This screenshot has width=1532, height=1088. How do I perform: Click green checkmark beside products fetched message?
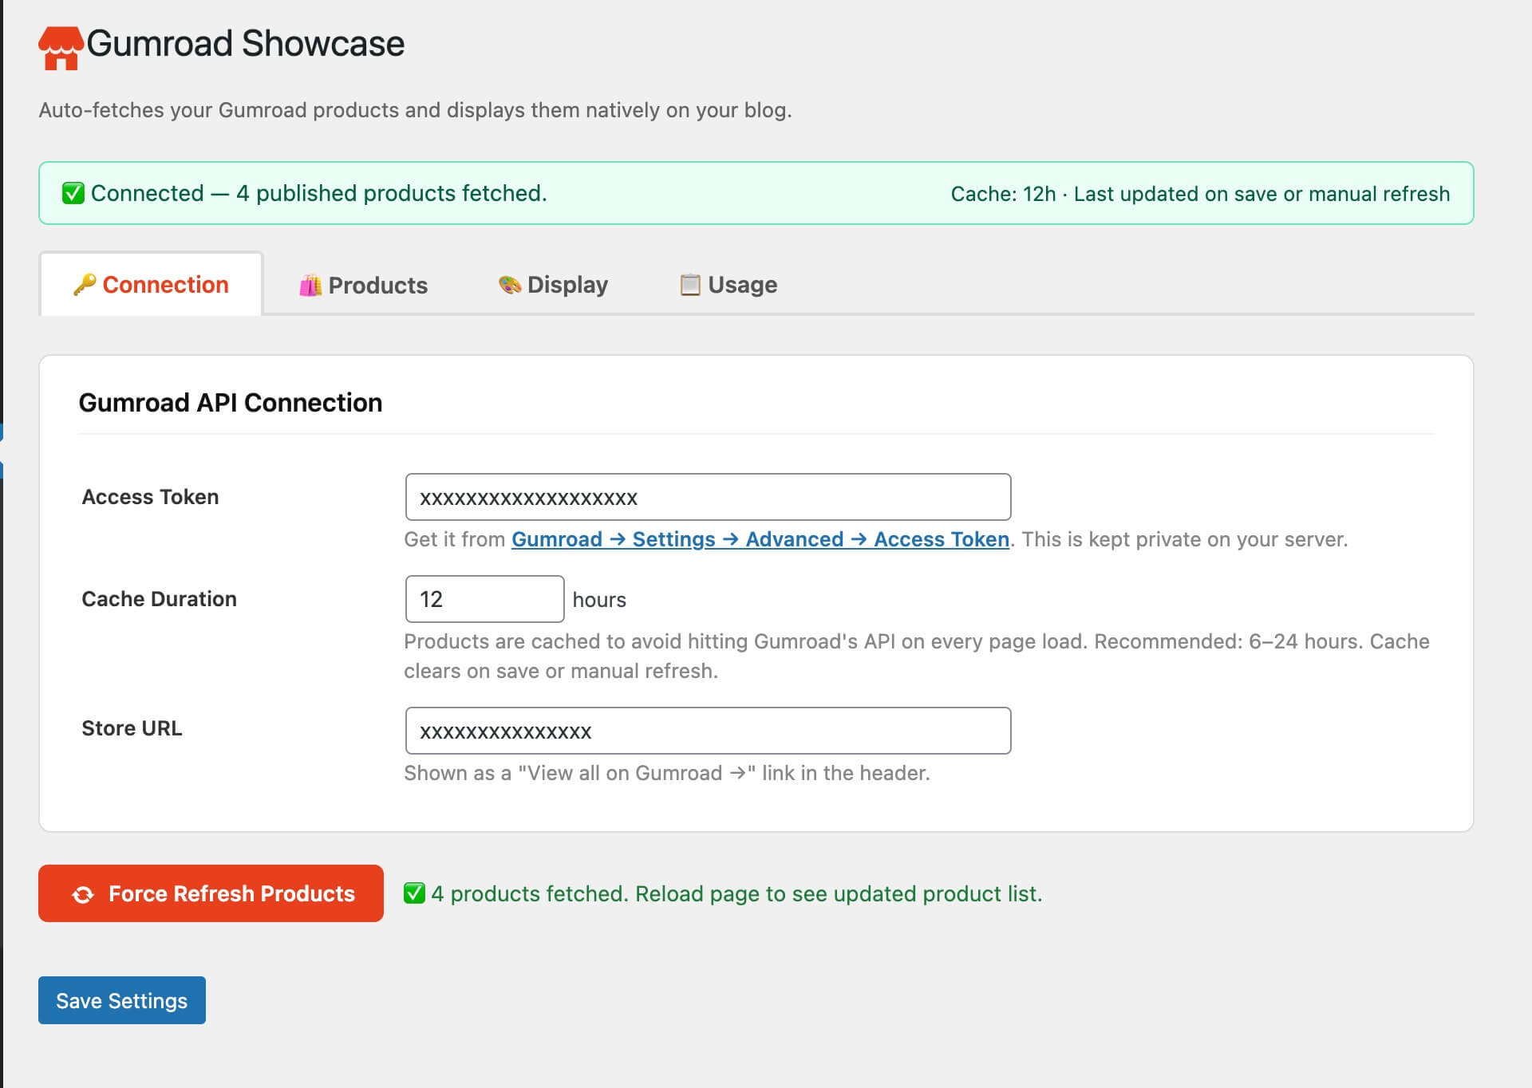tap(414, 893)
